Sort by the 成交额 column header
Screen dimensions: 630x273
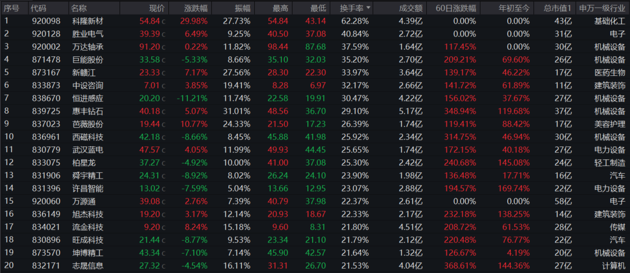pyautogui.click(x=411, y=8)
